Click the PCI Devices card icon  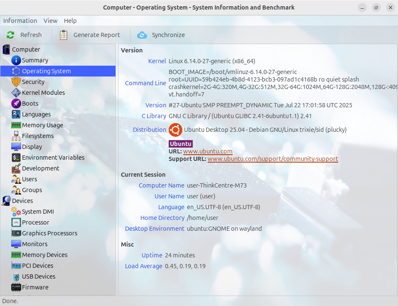click(x=16, y=265)
